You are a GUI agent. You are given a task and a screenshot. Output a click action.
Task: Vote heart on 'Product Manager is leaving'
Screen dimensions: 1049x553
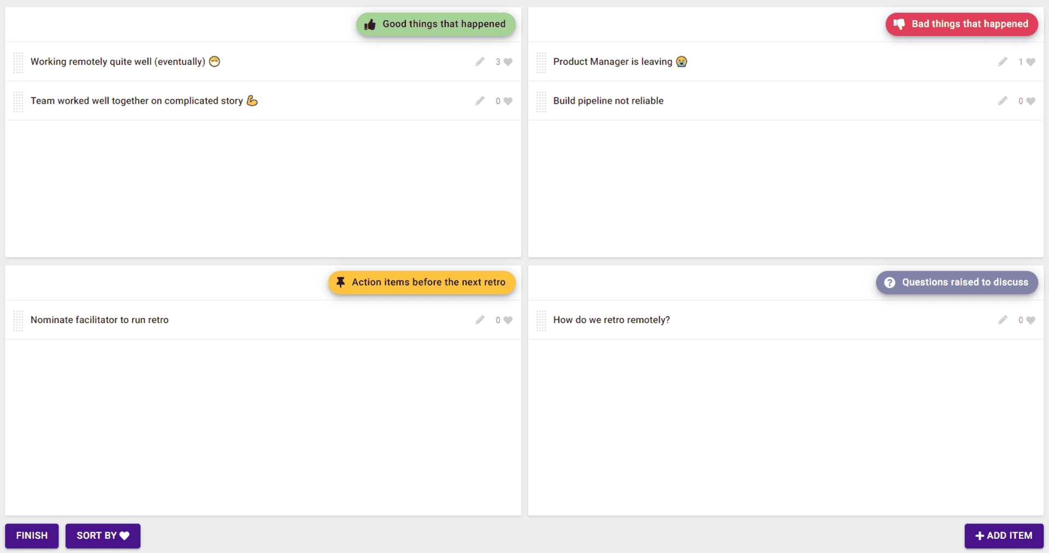(x=1030, y=62)
